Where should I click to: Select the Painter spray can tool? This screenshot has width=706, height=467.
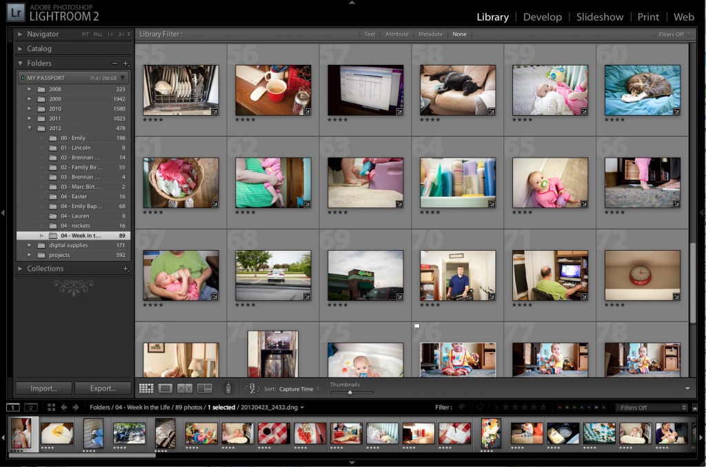229,388
